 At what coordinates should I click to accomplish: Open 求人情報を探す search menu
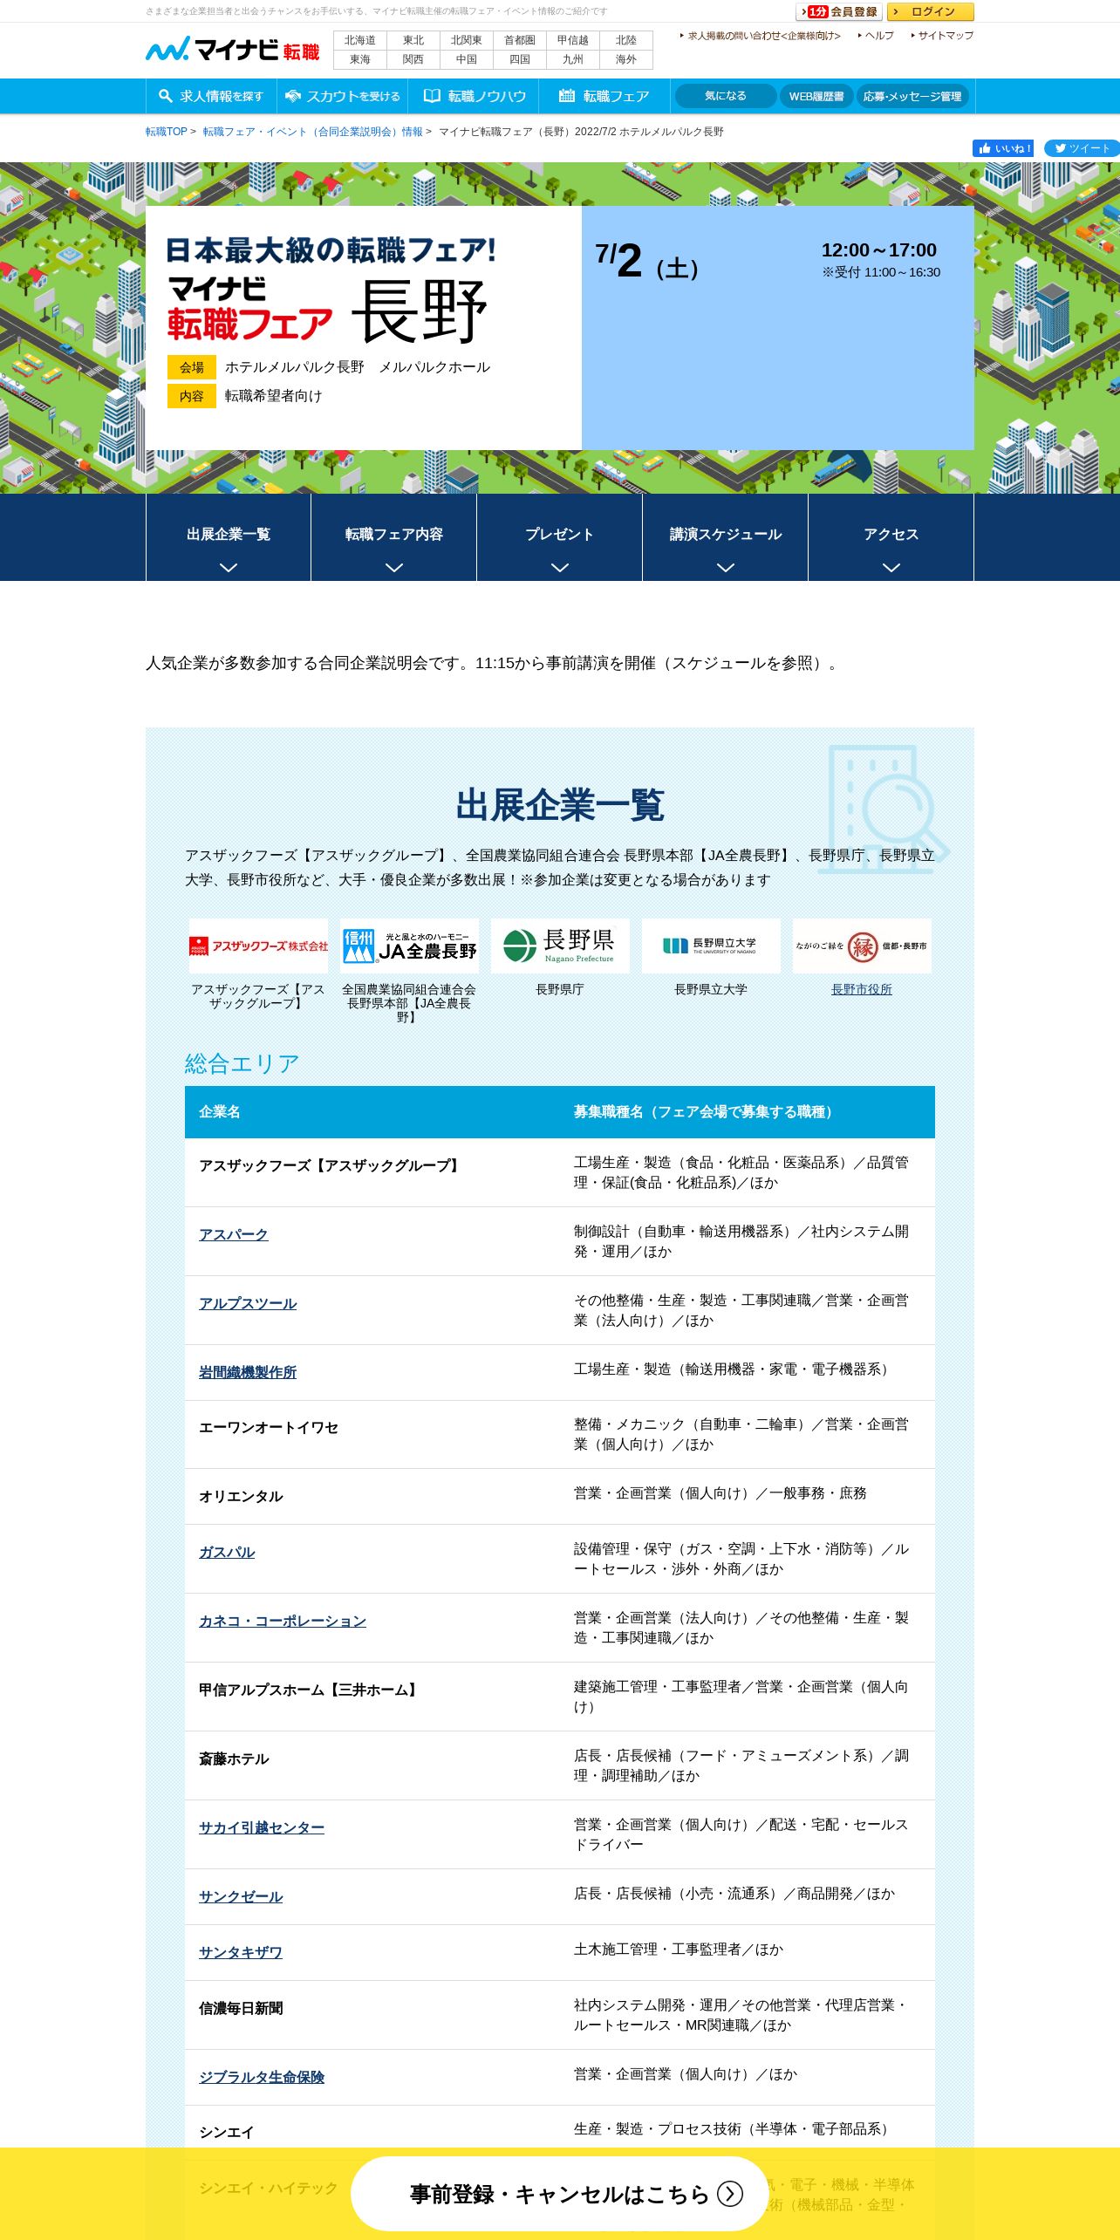pyautogui.click(x=211, y=96)
